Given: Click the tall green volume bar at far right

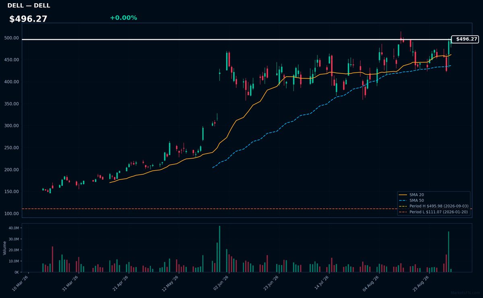Looking at the screenshot, I should point(449,252).
